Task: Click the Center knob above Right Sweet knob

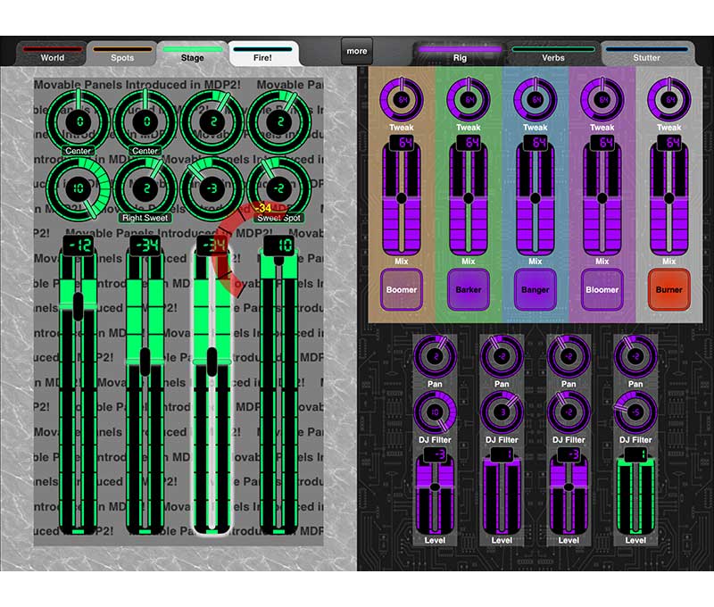Action: [x=145, y=121]
